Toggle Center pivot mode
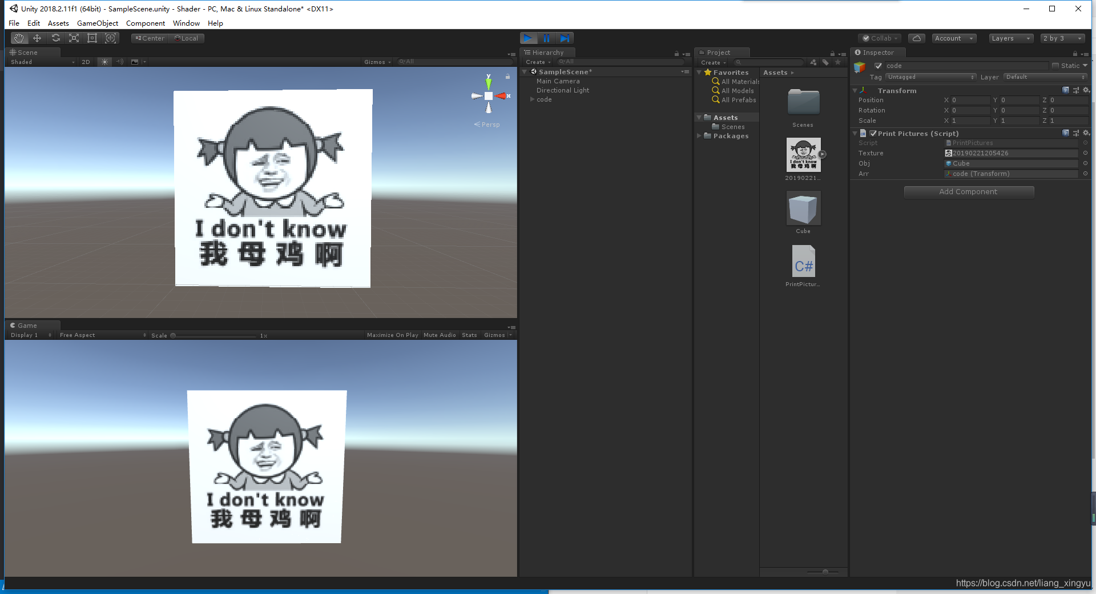The height and width of the screenshot is (594, 1096). 150,38
